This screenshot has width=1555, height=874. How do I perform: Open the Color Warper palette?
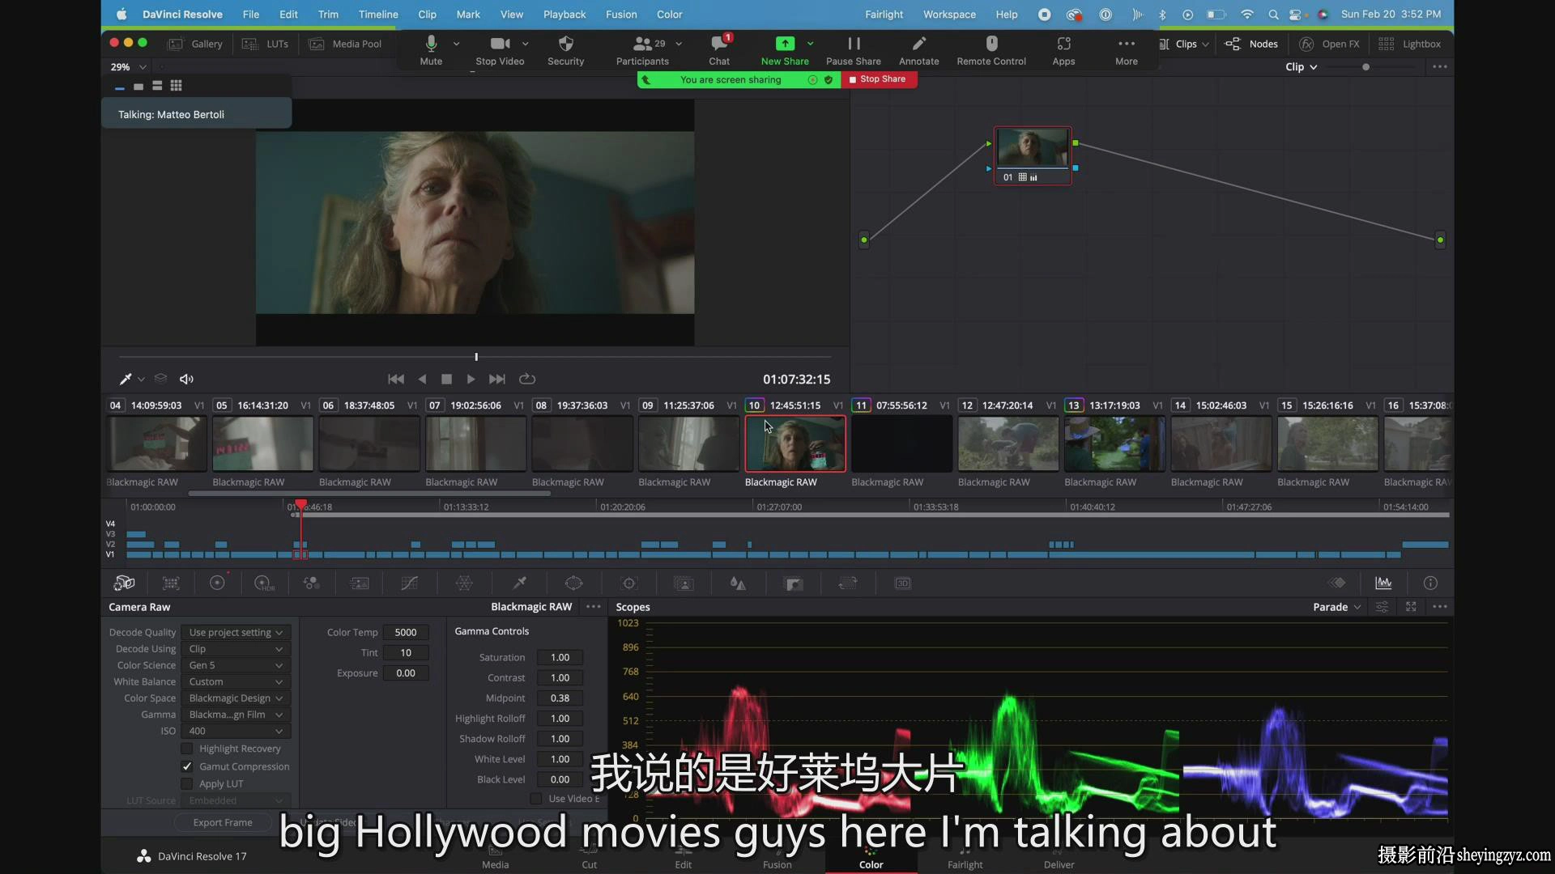(x=464, y=583)
